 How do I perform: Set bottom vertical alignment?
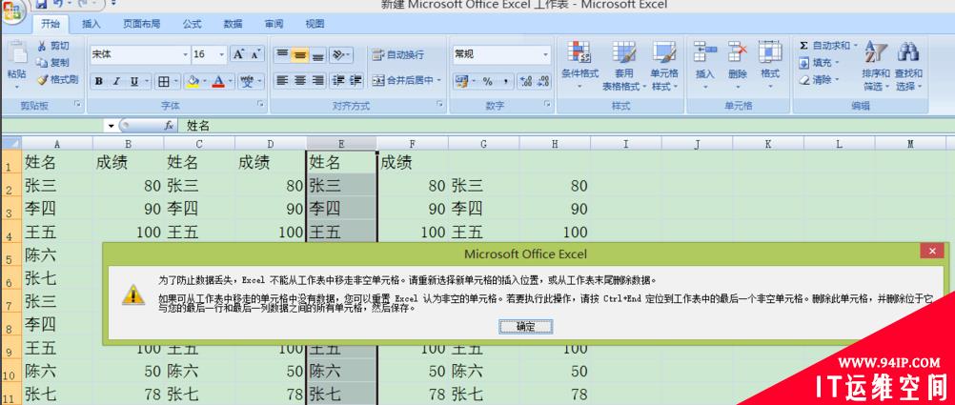coord(318,54)
